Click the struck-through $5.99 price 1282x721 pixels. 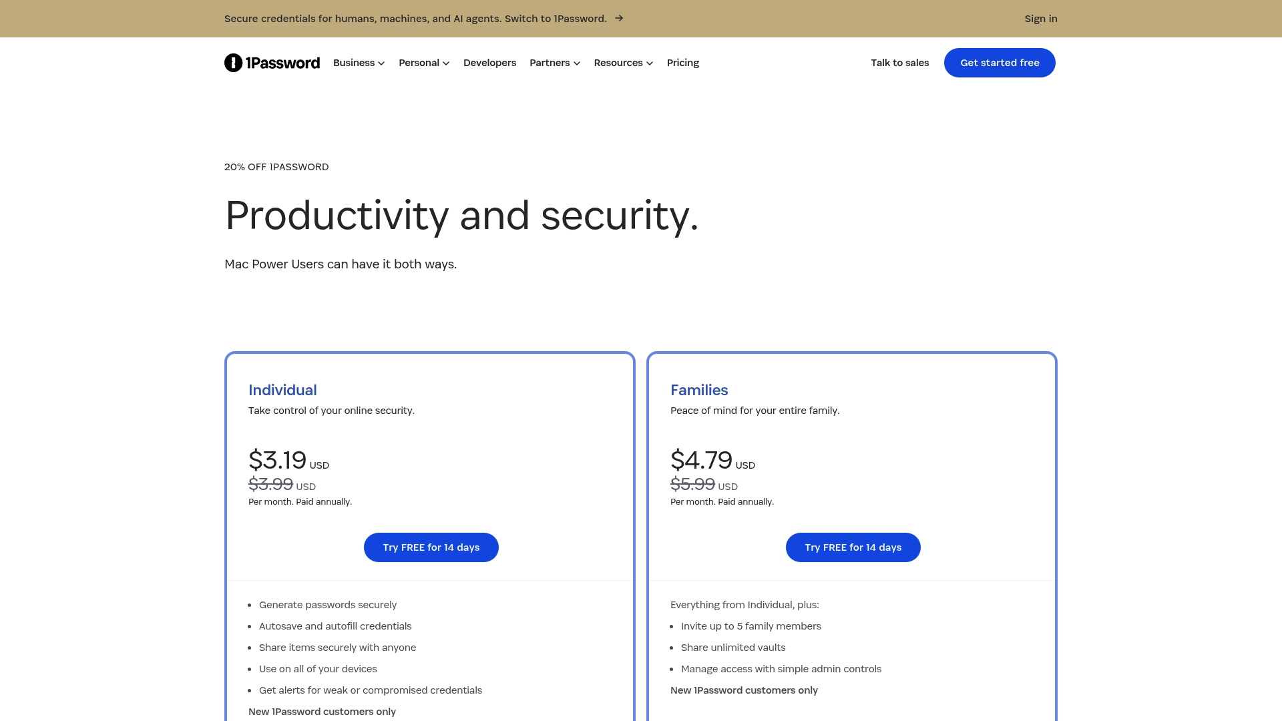pos(692,484)
